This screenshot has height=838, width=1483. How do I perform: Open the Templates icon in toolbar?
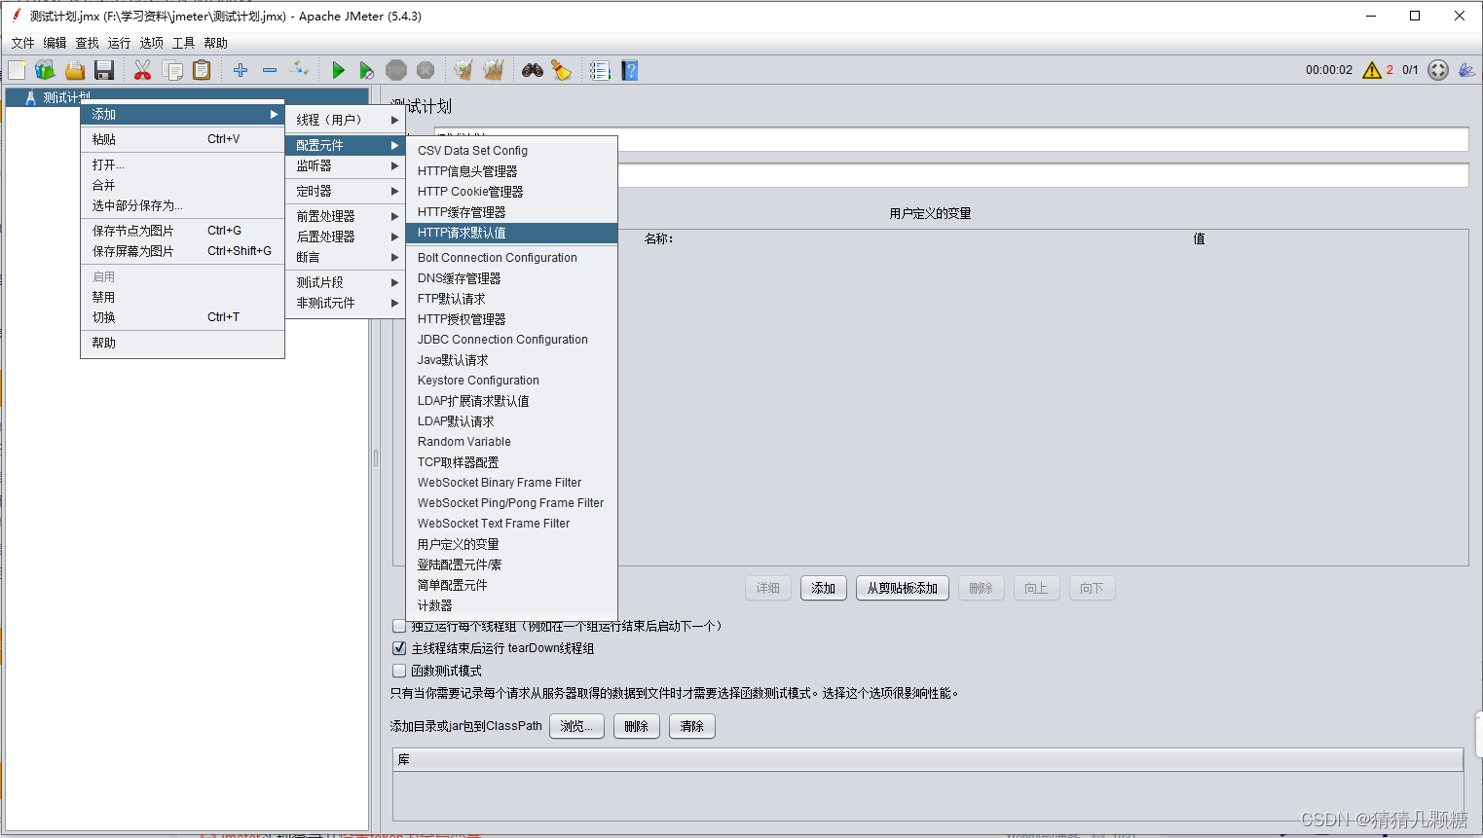pos(45,70)
